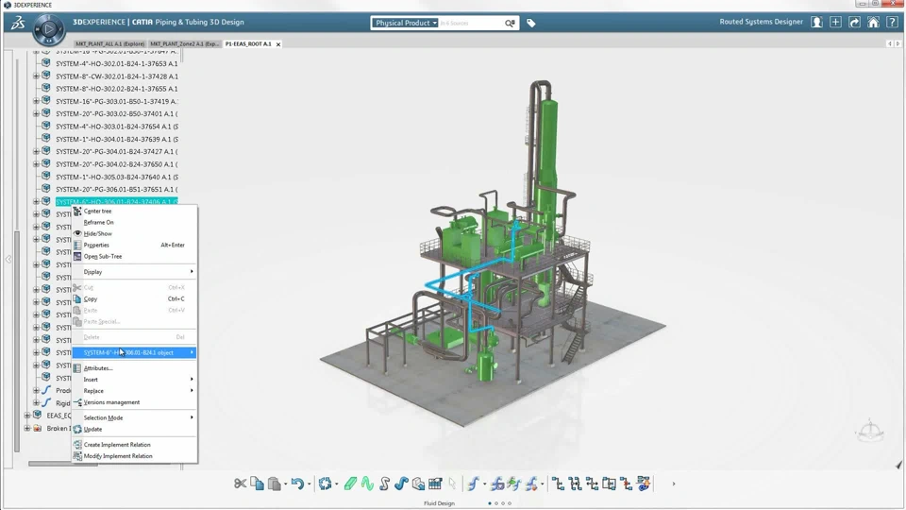Open the Physical Product dropdown
906x510 pixels.
coord(405,23)
